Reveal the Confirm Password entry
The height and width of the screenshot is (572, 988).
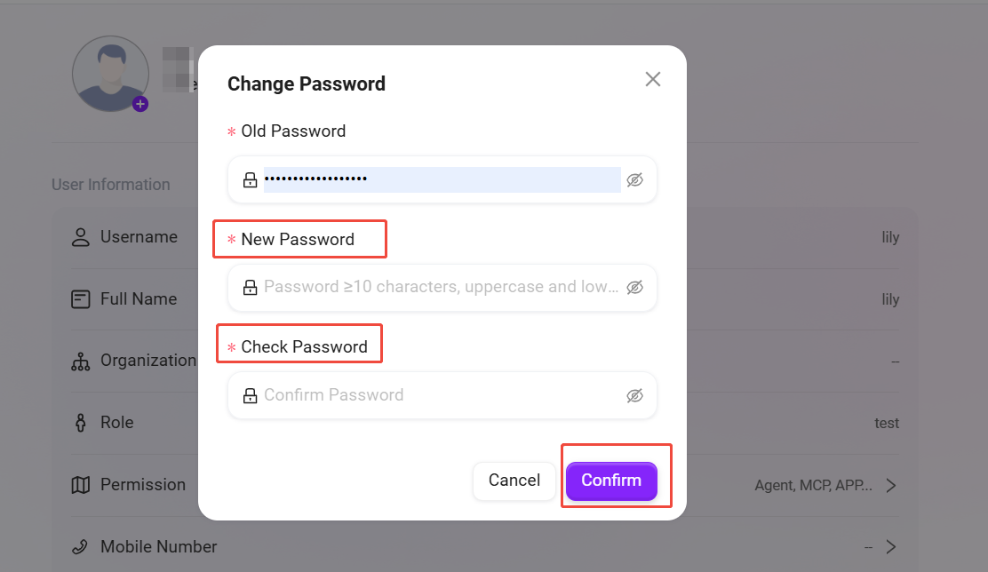pos(634,395)
